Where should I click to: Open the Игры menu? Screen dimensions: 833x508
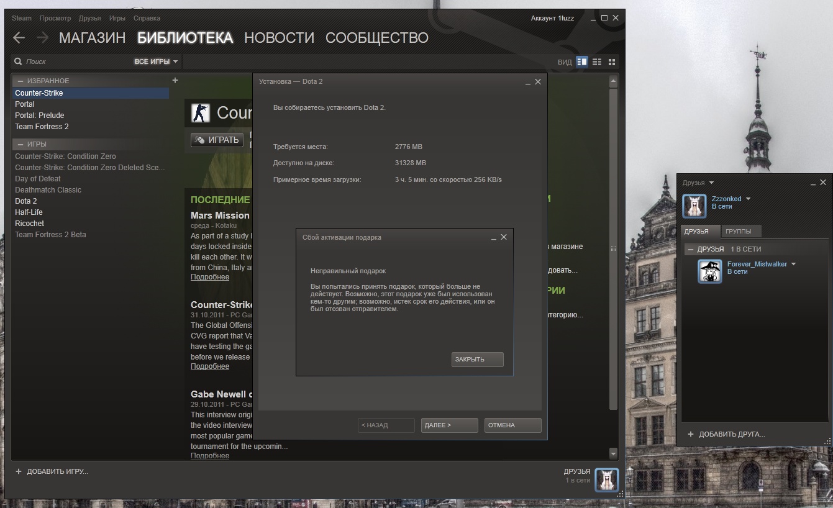pos(117,18)
